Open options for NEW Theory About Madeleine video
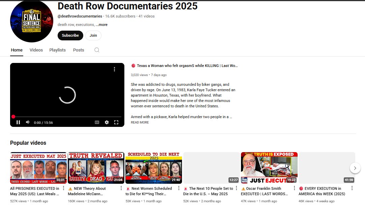The image size is (365, 210). tap(121, 188)
